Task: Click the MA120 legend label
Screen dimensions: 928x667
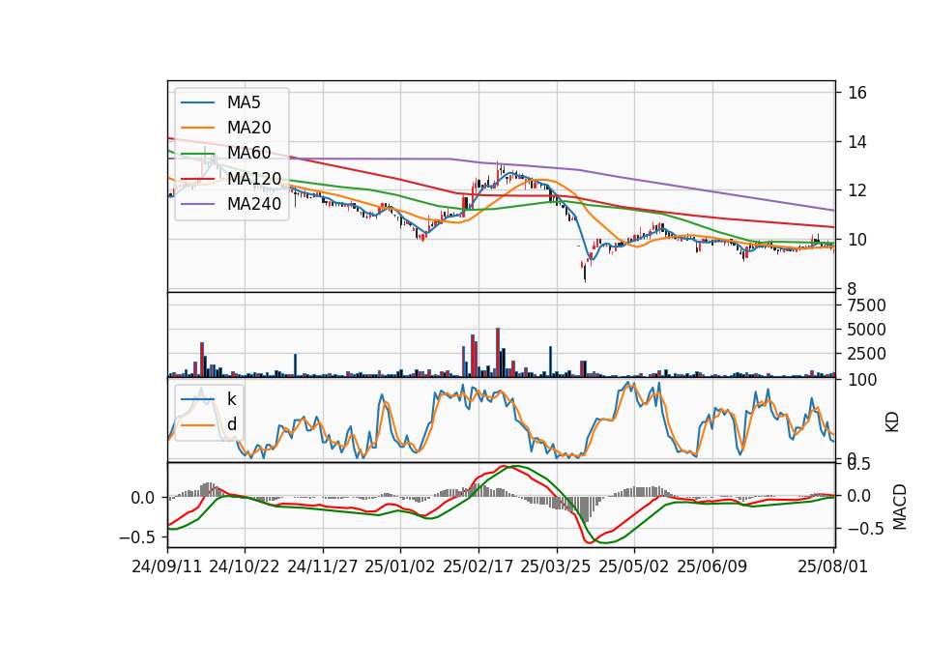Action: pos(254,178)
